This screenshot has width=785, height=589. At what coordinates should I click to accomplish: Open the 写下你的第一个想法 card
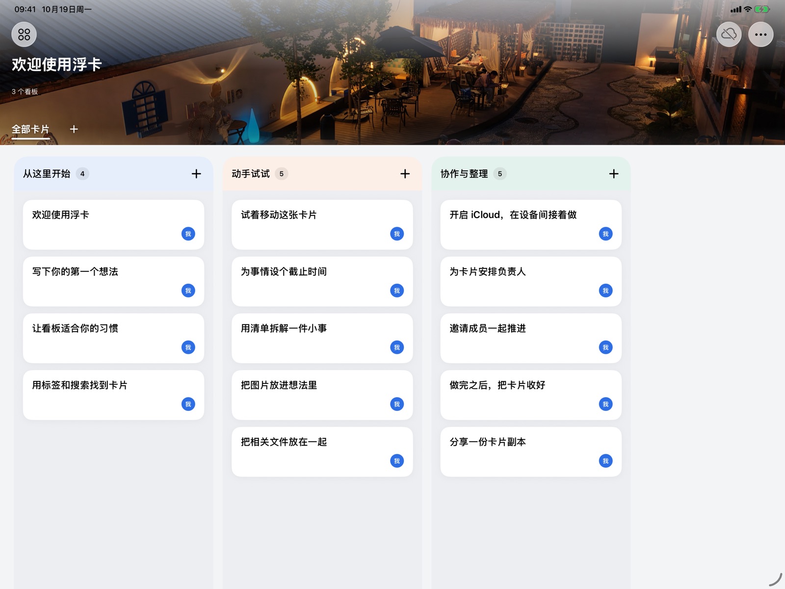(113, 281)
